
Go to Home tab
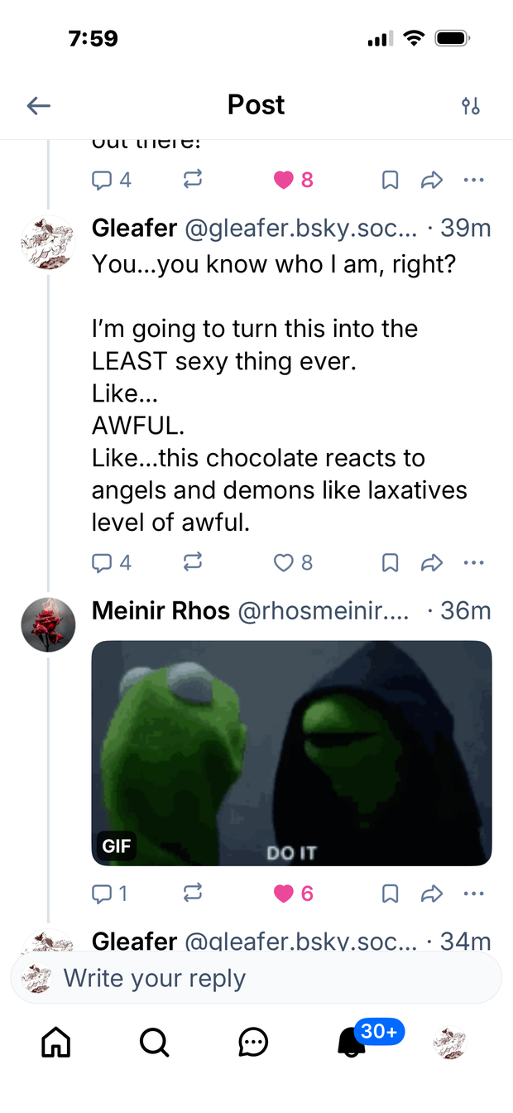(x=56, y=1042)
